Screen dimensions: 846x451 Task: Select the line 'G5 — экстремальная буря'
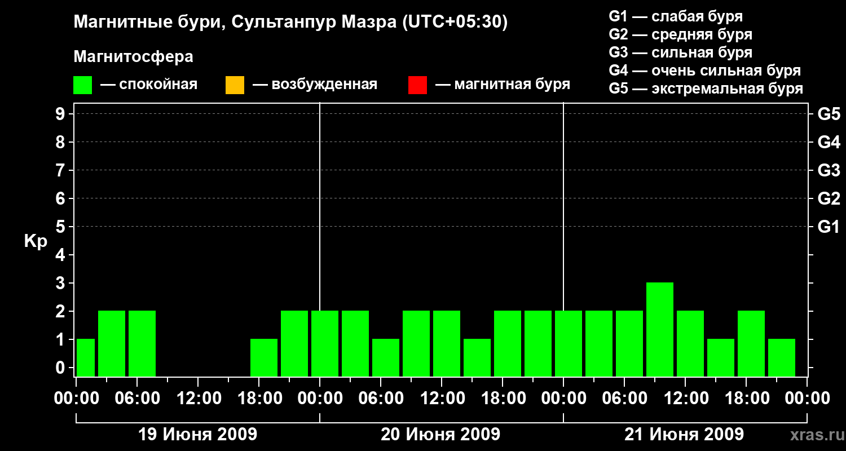point(706,89)
